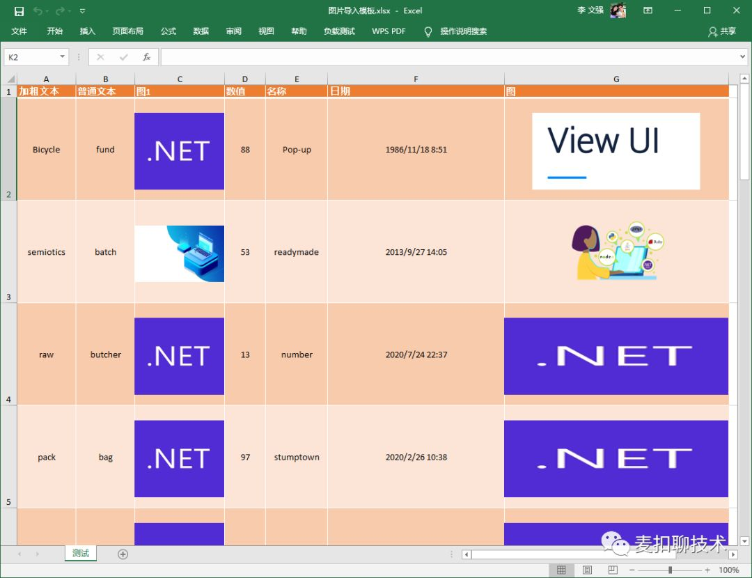The height and width of the screenshot is (578, 752).
Task: Open the 文件 menu
Action: point(19,31)
